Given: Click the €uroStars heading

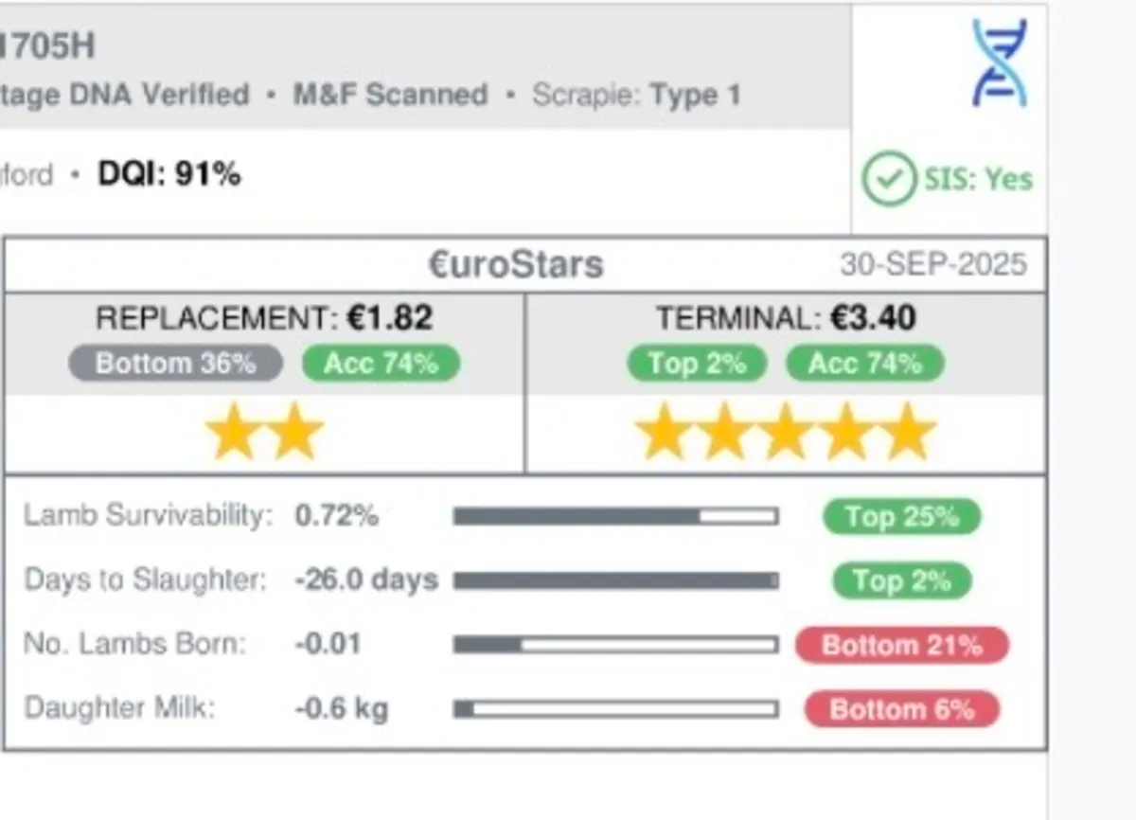Looking at the screenshot, I should pos(516,265).
